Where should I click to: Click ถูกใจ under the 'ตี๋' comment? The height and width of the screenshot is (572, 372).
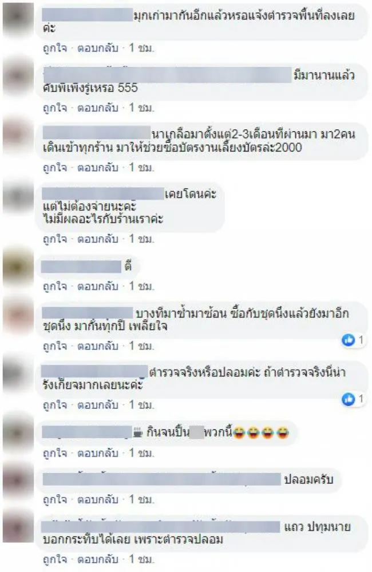[55, 287]
